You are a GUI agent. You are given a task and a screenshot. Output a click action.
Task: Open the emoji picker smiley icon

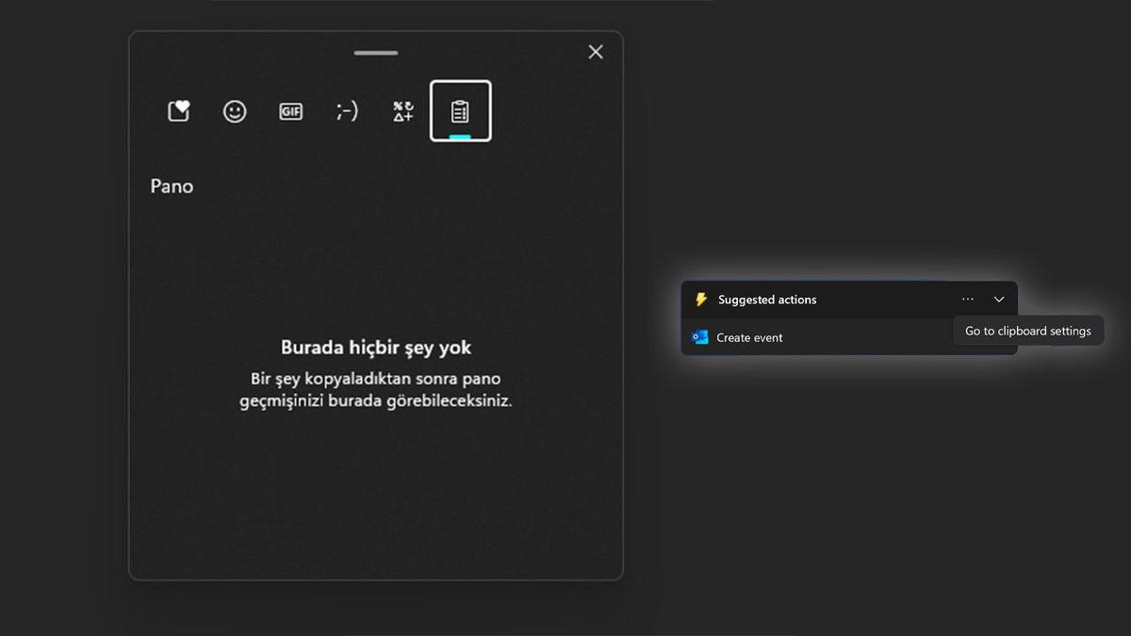[234, 110]
